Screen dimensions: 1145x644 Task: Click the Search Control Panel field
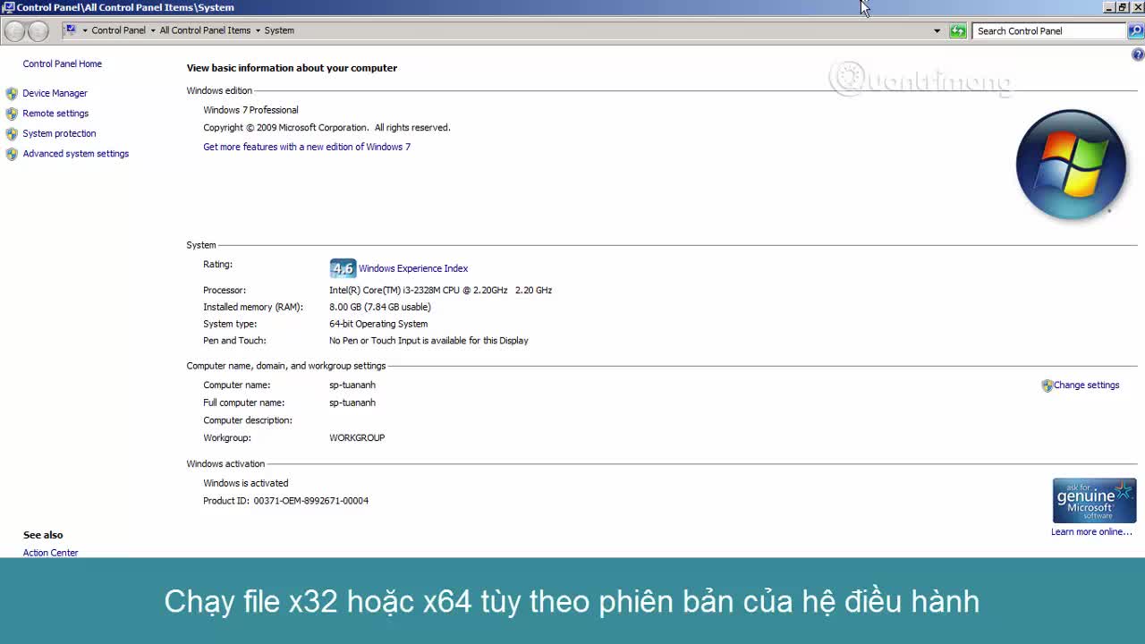tap(1049, 30)
